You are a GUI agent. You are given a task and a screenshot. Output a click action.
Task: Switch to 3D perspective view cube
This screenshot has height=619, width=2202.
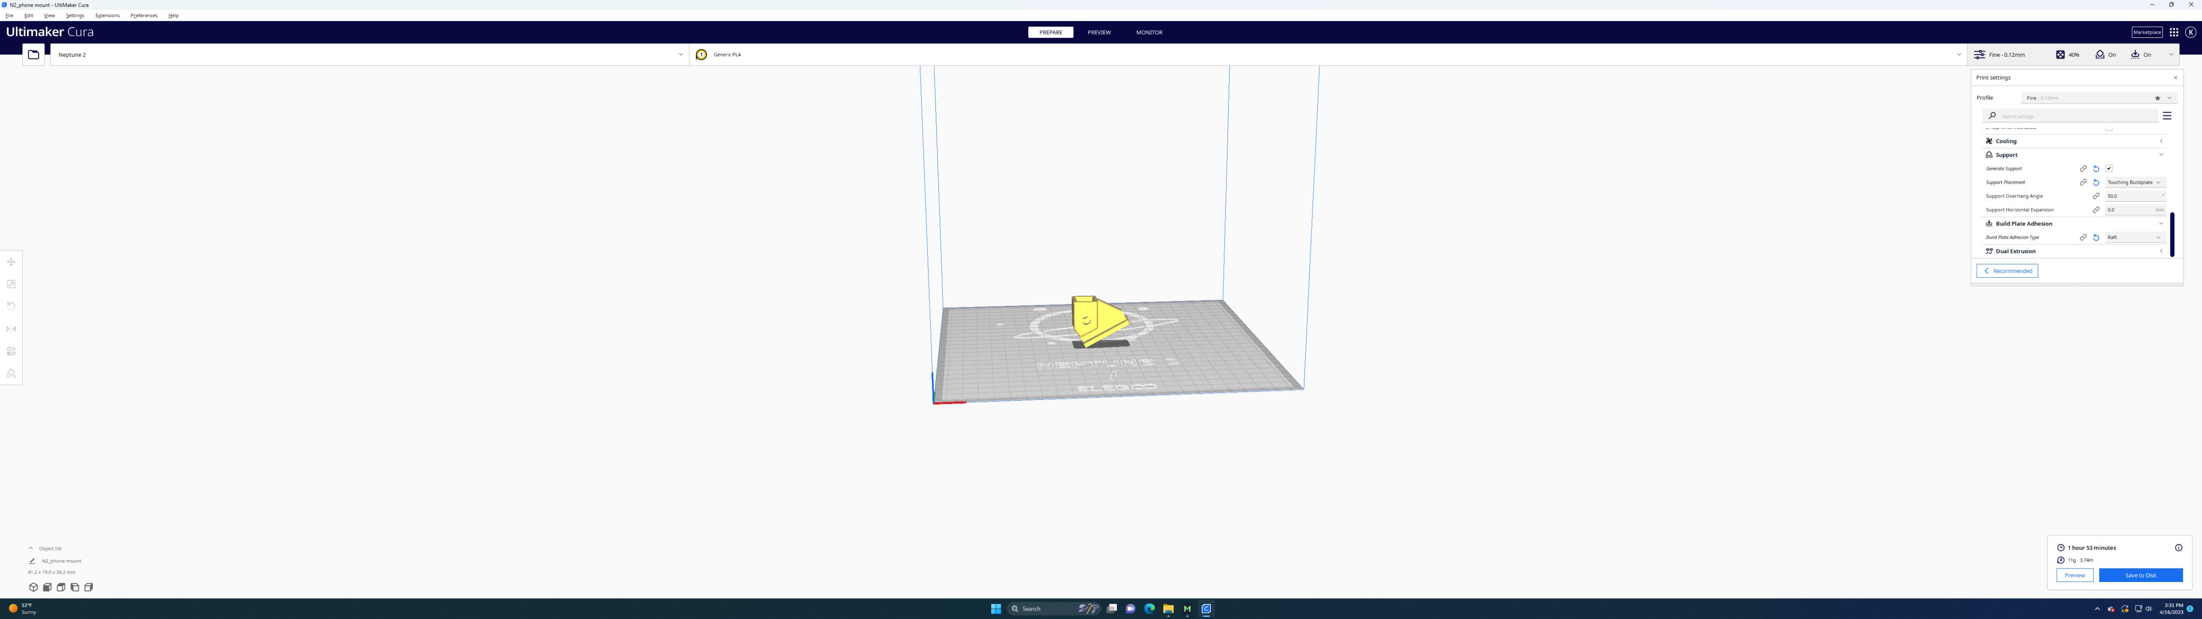(x=33, y=587)
